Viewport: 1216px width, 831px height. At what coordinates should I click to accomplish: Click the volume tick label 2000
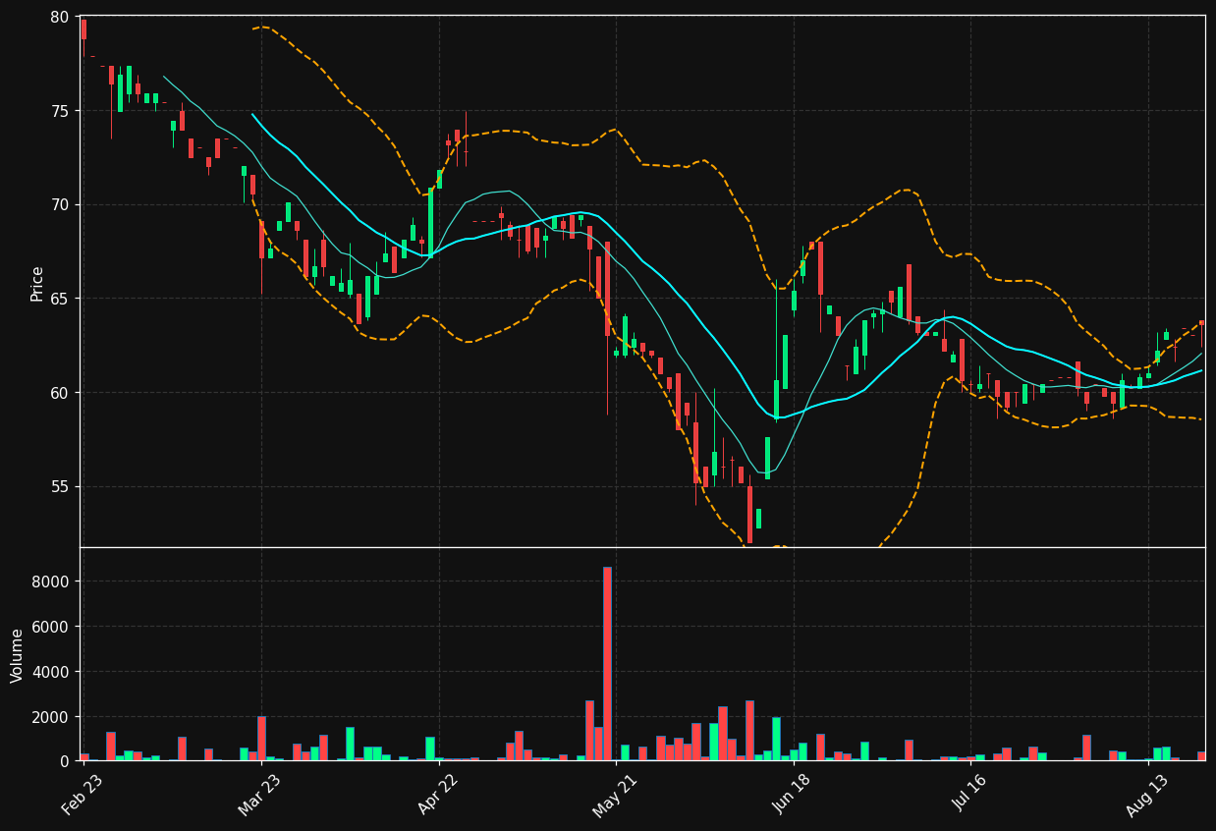tap(52, 717)
